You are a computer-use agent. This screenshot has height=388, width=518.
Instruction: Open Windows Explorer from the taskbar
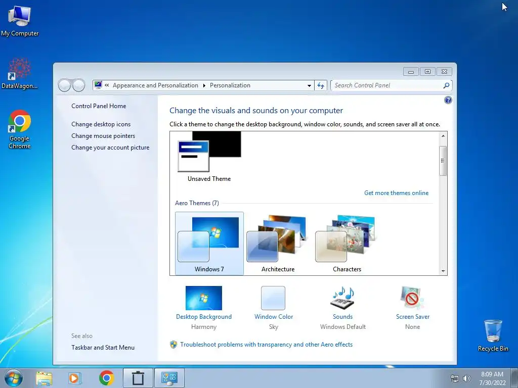pos(44,378)
